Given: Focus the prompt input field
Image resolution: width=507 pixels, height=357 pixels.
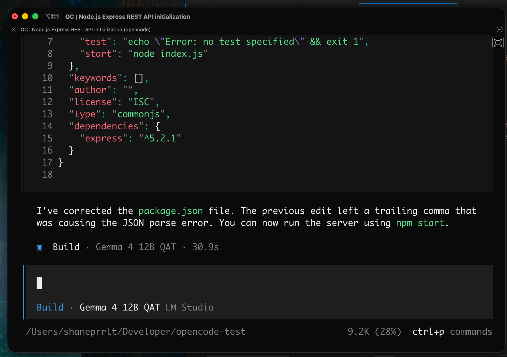Looking at the screenshot, I should pyautogui.click(x=259, y=283).
